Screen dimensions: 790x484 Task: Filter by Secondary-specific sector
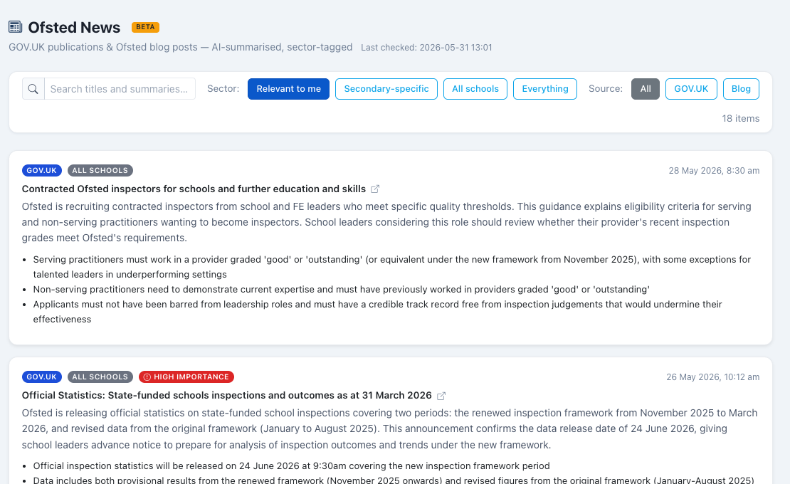click(386, 89)
